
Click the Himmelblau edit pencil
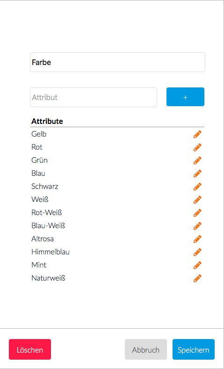[x=197, y=252]
